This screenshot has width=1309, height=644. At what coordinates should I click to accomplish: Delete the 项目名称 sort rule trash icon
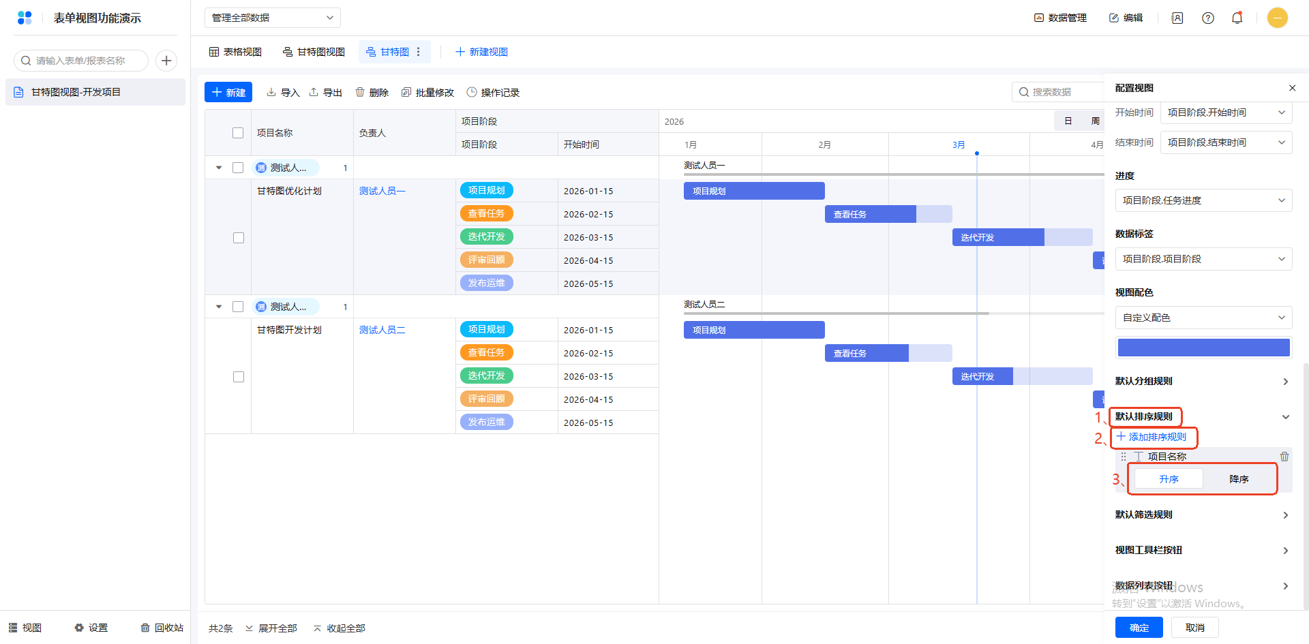[x=1284, y=457]
